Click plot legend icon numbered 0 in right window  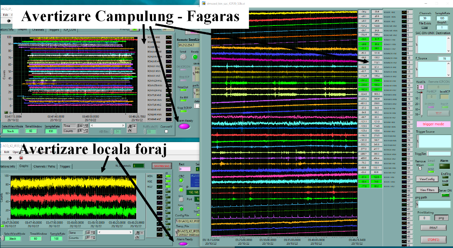click(x=404, y=12)
